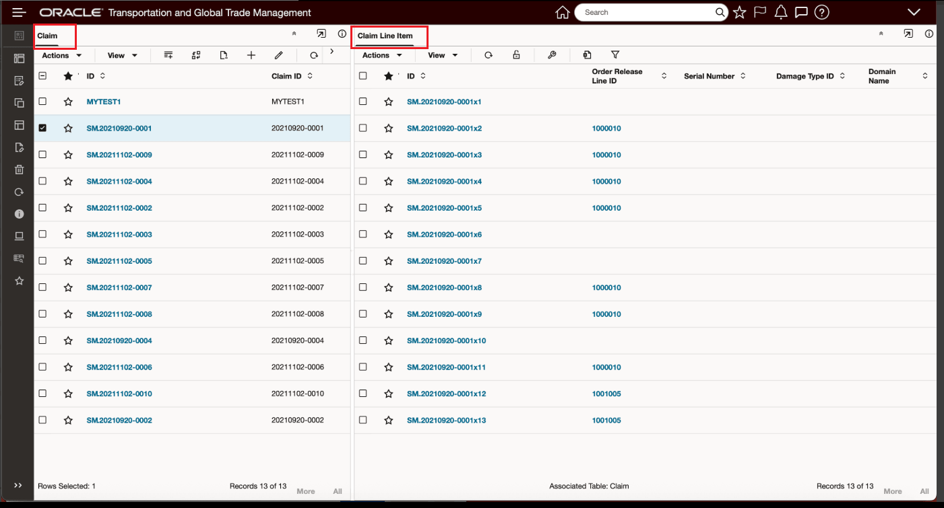Expand the user menu chevron at top right
The height and width of the screenshot is (508, 944).
[x=914, y=12]
